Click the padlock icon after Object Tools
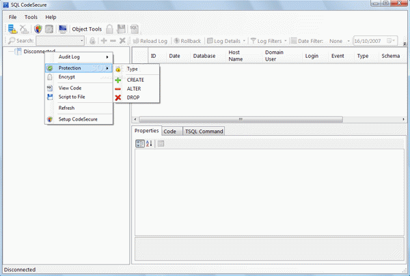 tap(109, 29)
